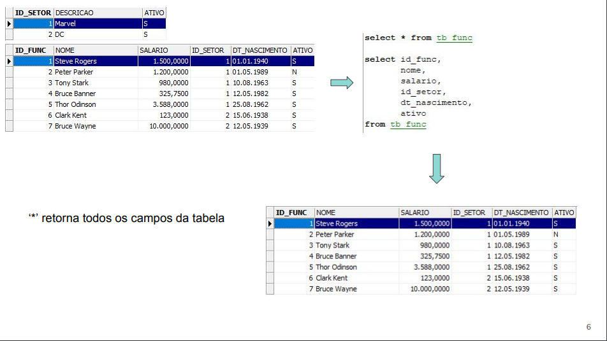
Task: Click the NOME header in the top employee grid
Action: point(96,50)
